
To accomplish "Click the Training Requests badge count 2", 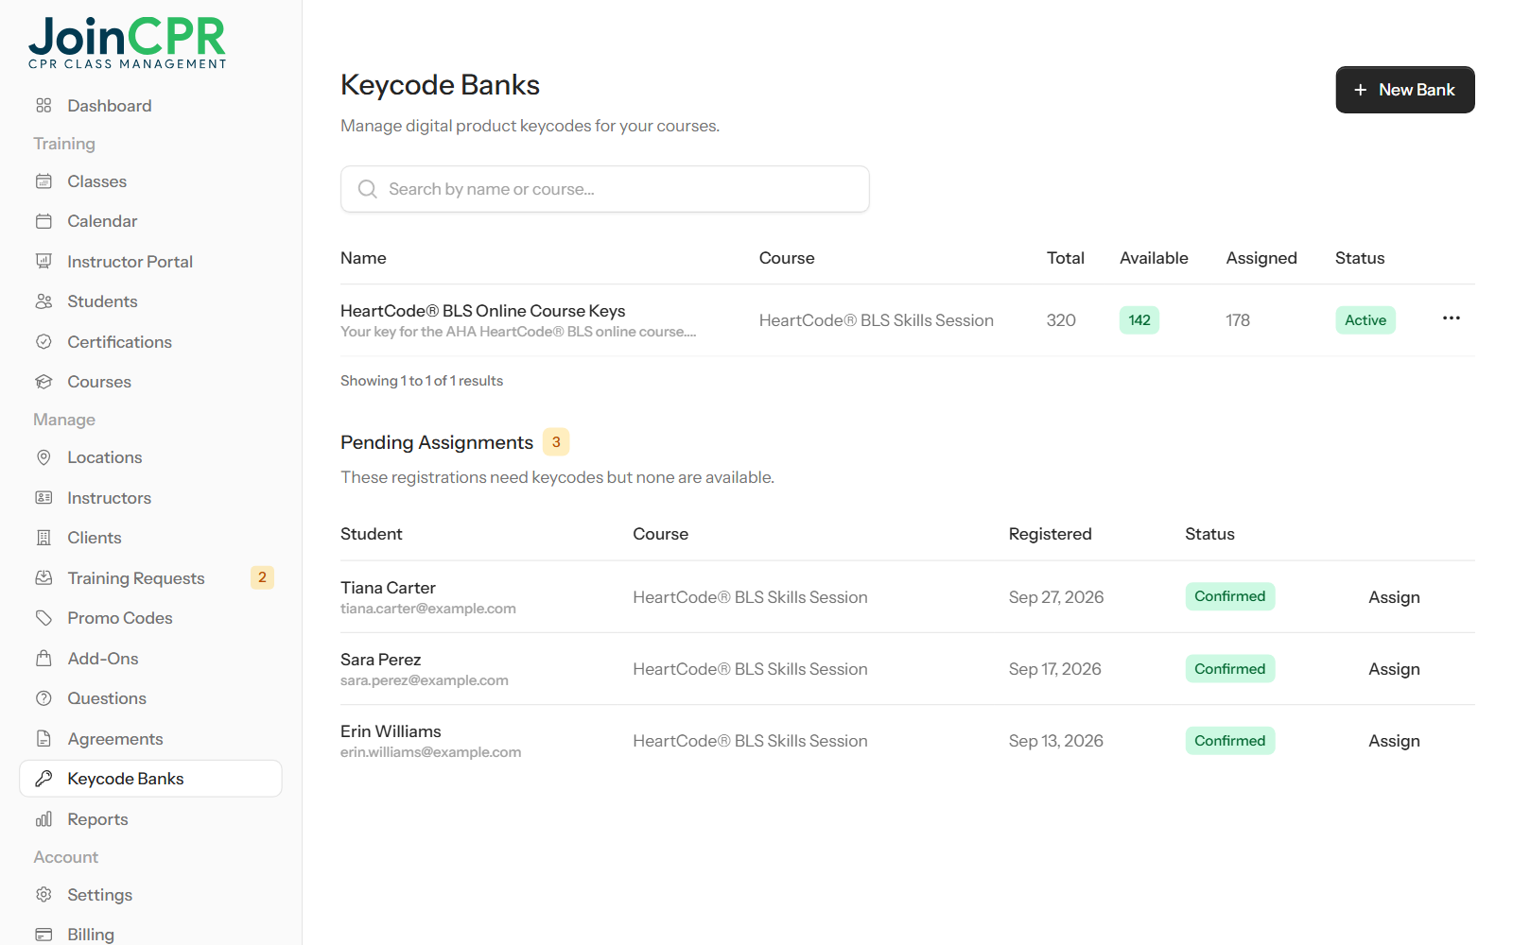I will 262,577.
